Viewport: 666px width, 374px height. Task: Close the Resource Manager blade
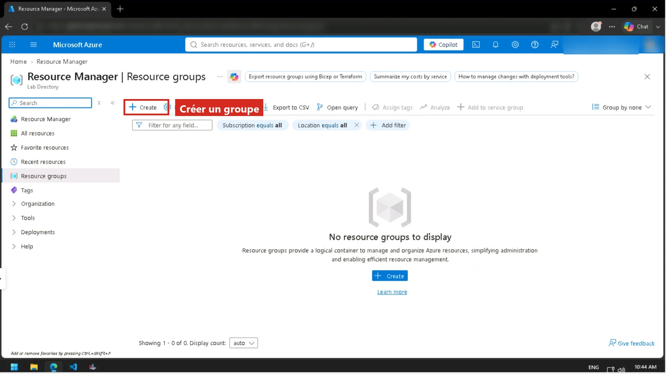pyautogui.click(x=647, y=77)
